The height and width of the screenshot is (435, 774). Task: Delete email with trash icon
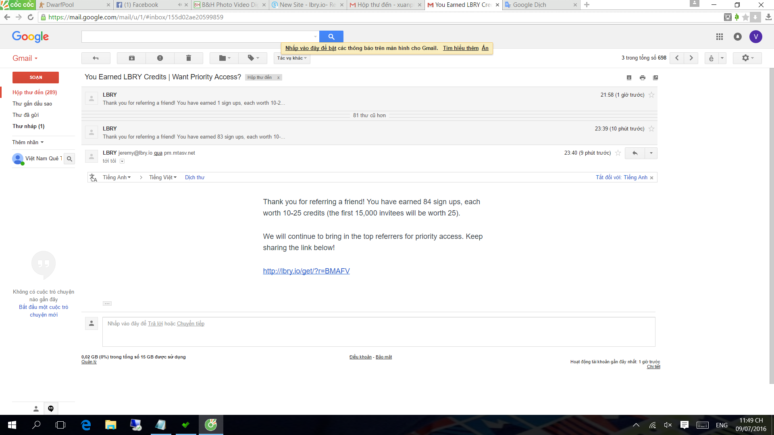[188, 58]
